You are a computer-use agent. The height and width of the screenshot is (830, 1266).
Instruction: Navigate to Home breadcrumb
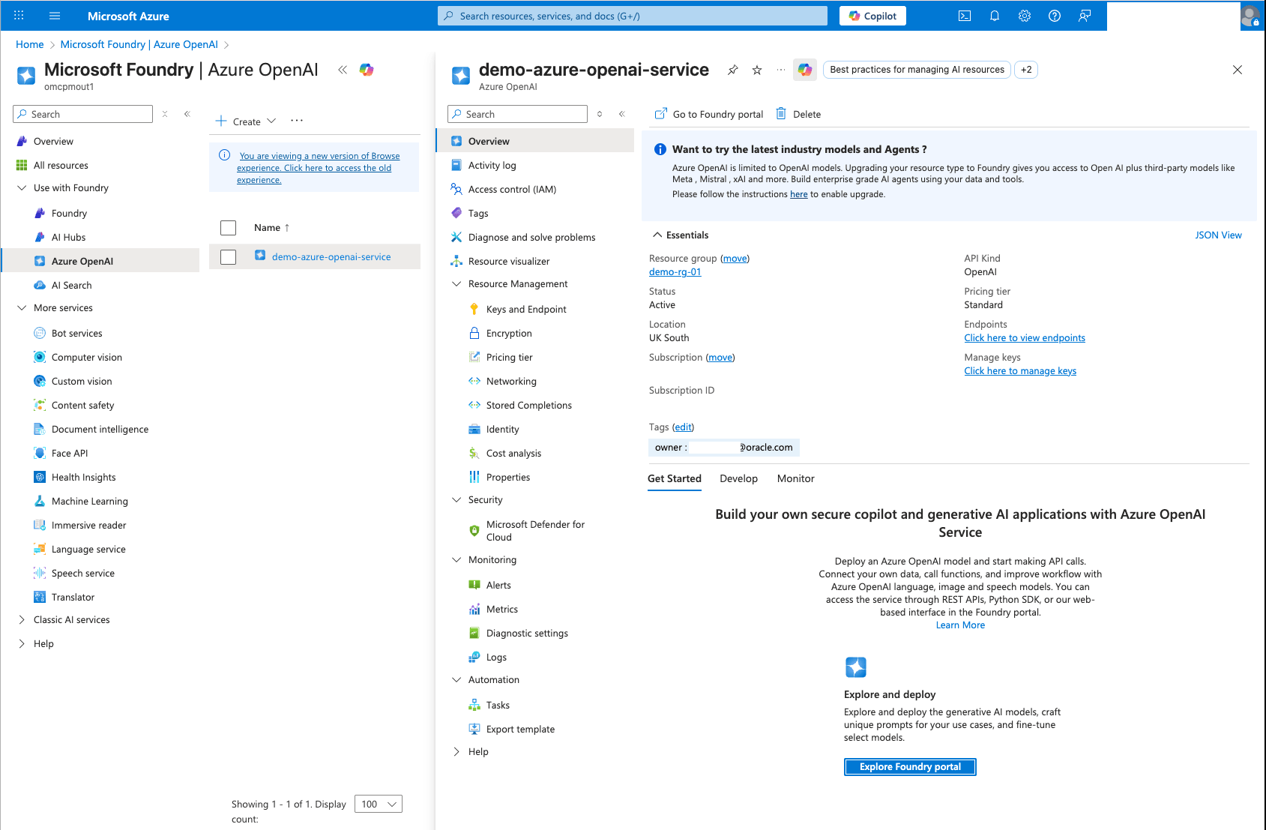(x=30, y=44)
